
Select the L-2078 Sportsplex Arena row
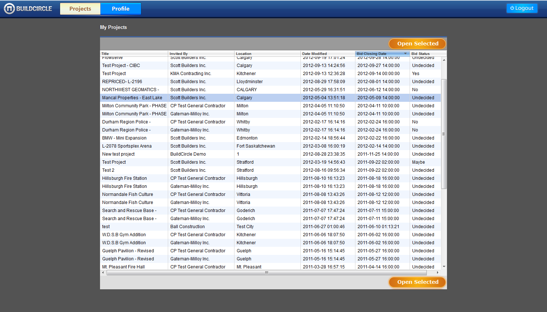[270, 146]
